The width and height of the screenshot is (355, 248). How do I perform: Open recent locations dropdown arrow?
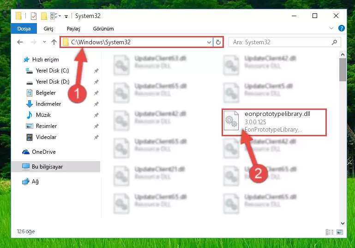tap(44, 42)
